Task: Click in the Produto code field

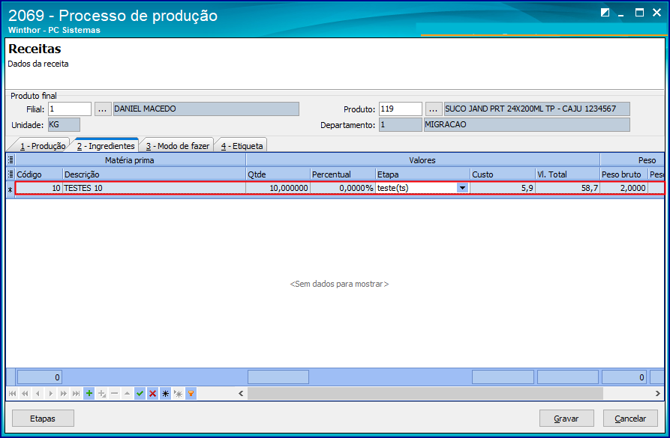Action: (x=401, y=109)
